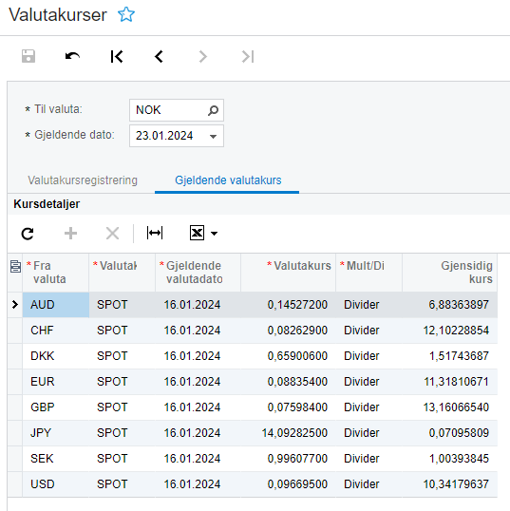This screenshot has height=511, width=510.
Task: Click SPOT in the EUR row
Action: pyautogui.click(x=112, y=382)
